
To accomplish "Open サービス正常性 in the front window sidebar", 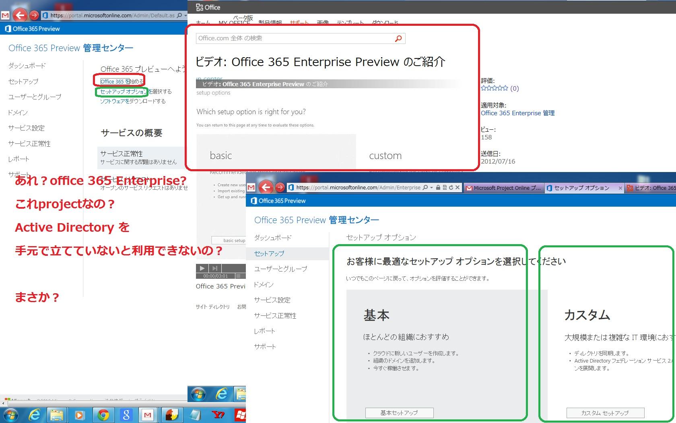I will click(275, 315).
